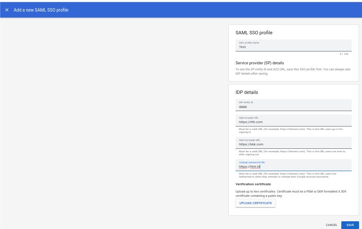
Task: Click the 'IDP details' section heading
Action: tap(247, 92)
